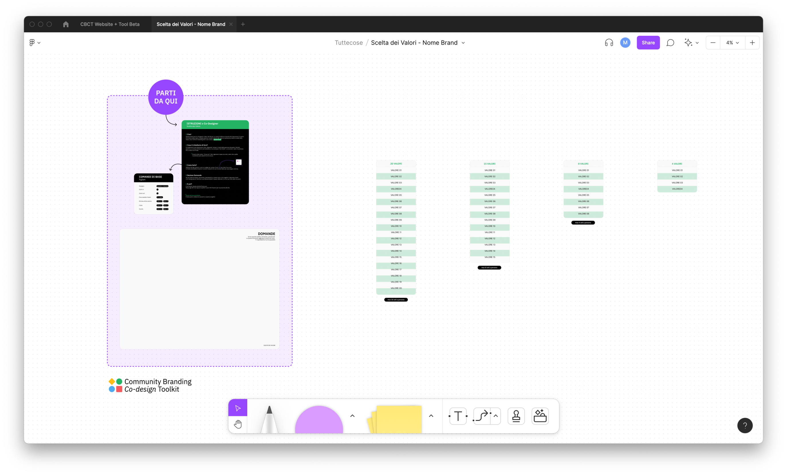Image resolution: width=787 pixels, height=475 pixels.
Task: Click the black pill under 15 VALORI
Action: click(x=489, y=268)
